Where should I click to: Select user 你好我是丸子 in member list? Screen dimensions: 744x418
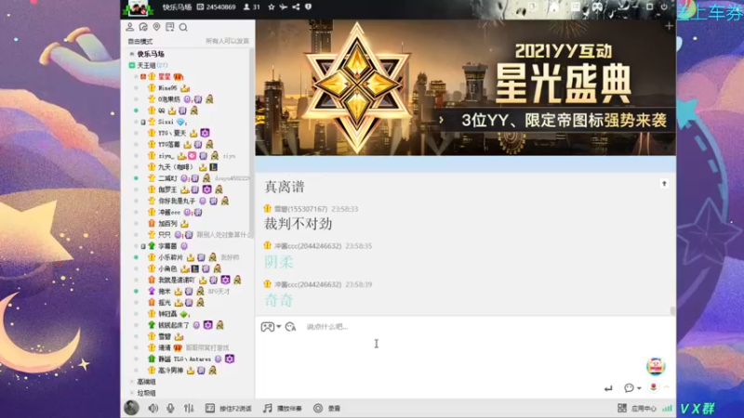[x=177, y=201]
